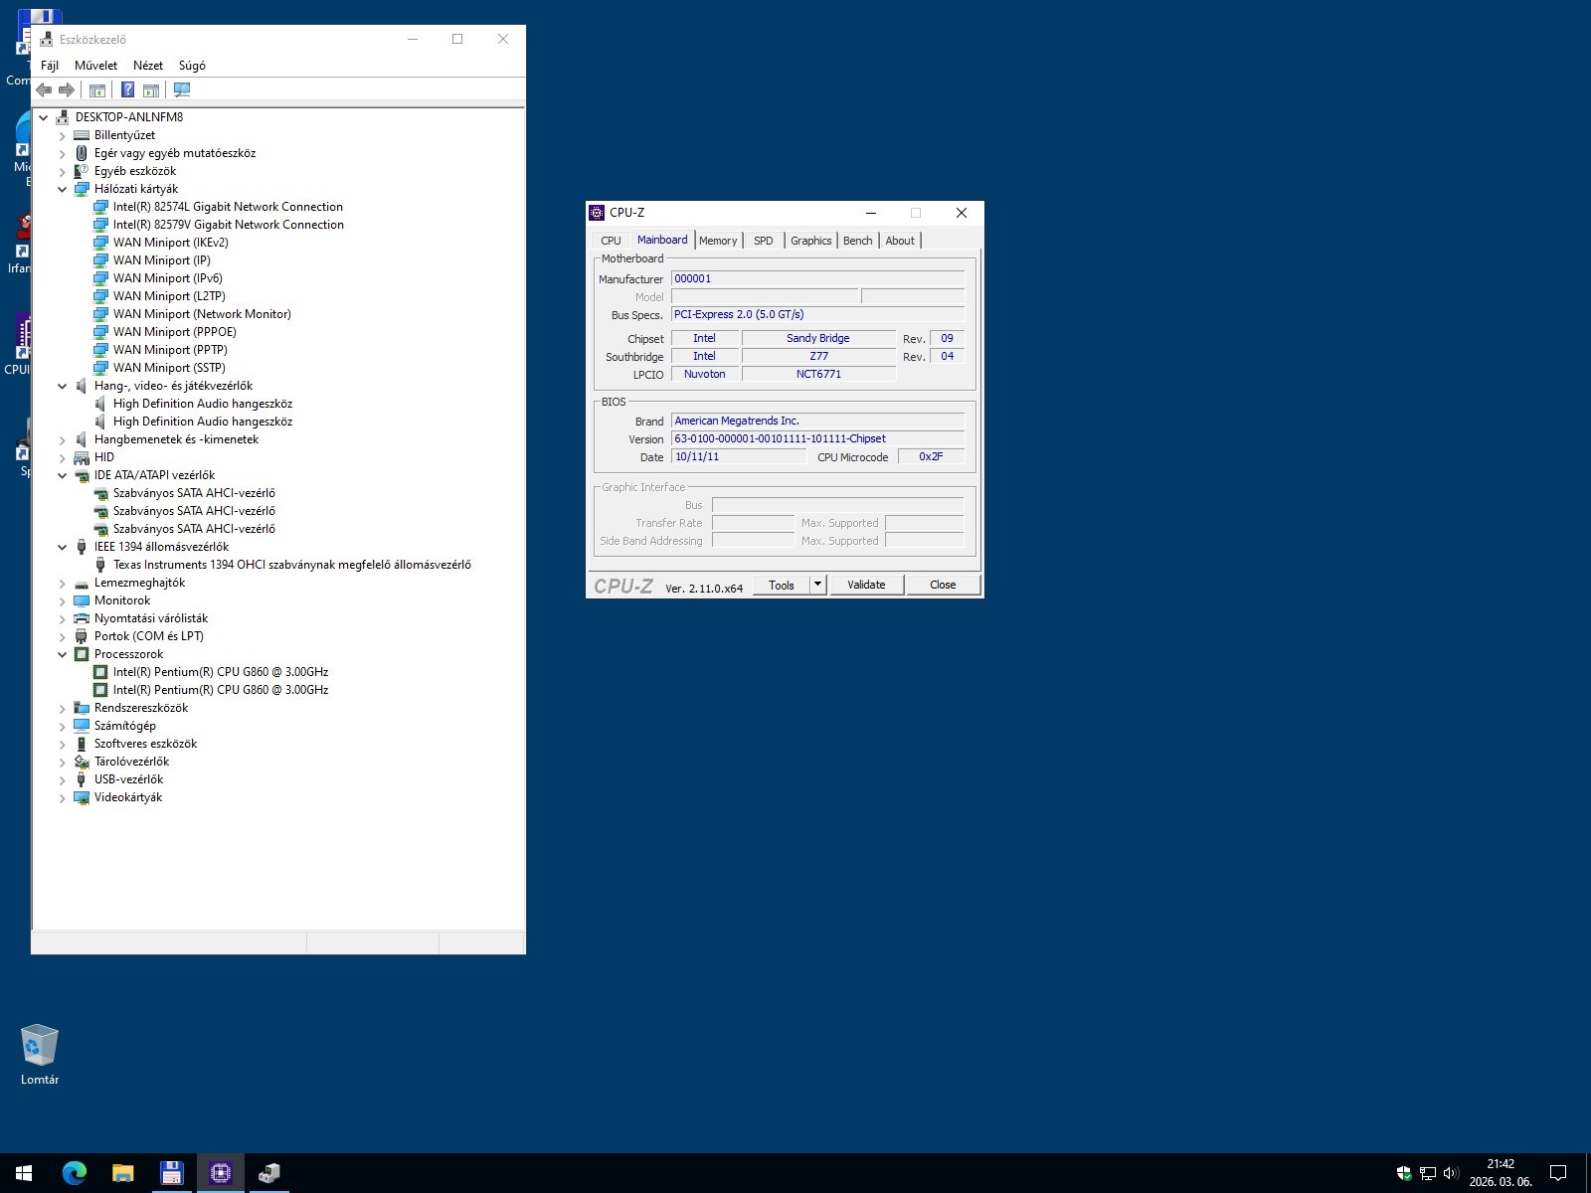1591x1193 pixels.
Task: Click the Nyomtatási várólisták printer icon
Action: (x=82, y=618)
